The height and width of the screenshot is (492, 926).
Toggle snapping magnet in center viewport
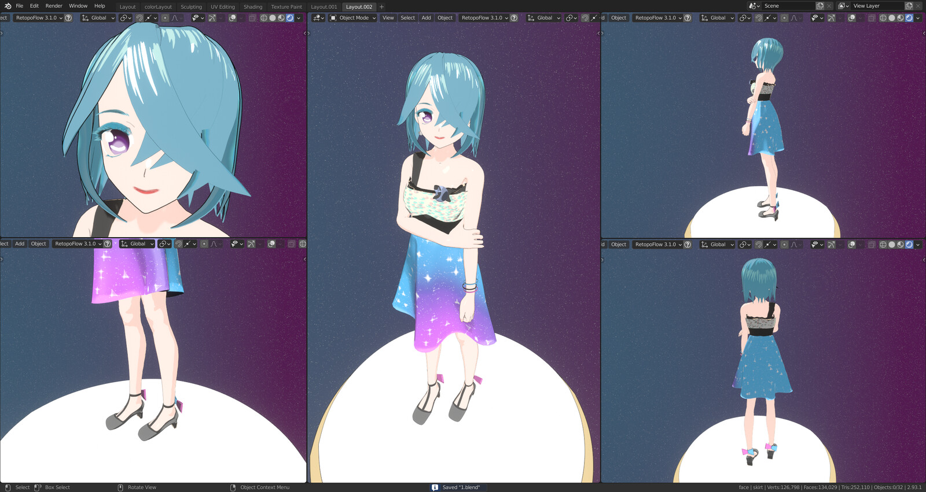pyautogui.click(x=585, y=18)
